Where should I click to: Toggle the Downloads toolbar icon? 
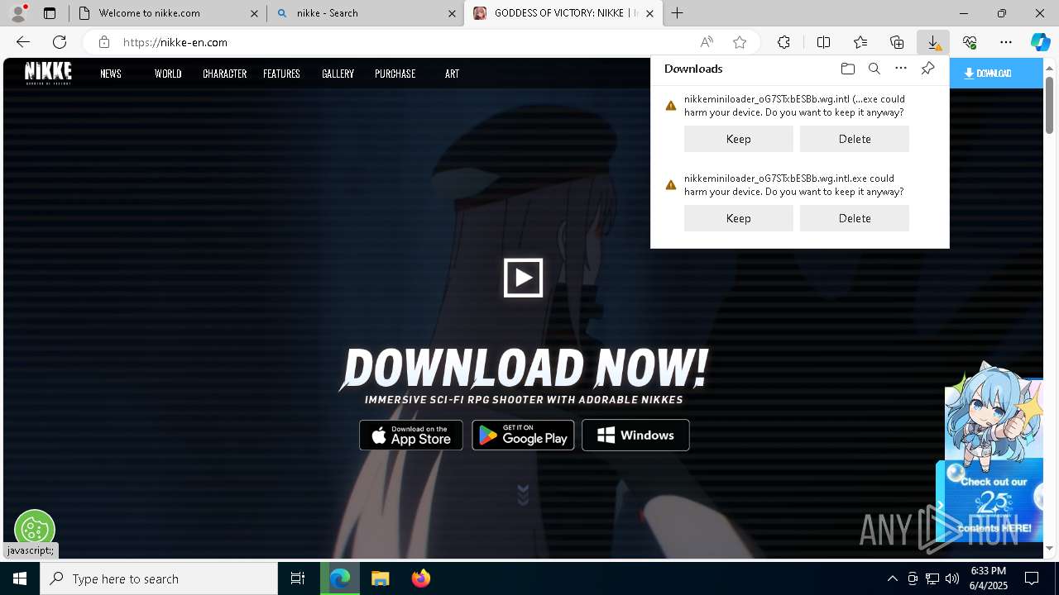click(933, 42)
